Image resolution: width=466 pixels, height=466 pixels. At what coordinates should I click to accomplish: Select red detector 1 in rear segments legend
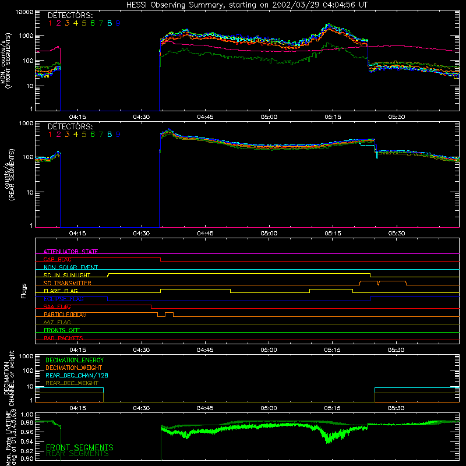pos(50,135)
